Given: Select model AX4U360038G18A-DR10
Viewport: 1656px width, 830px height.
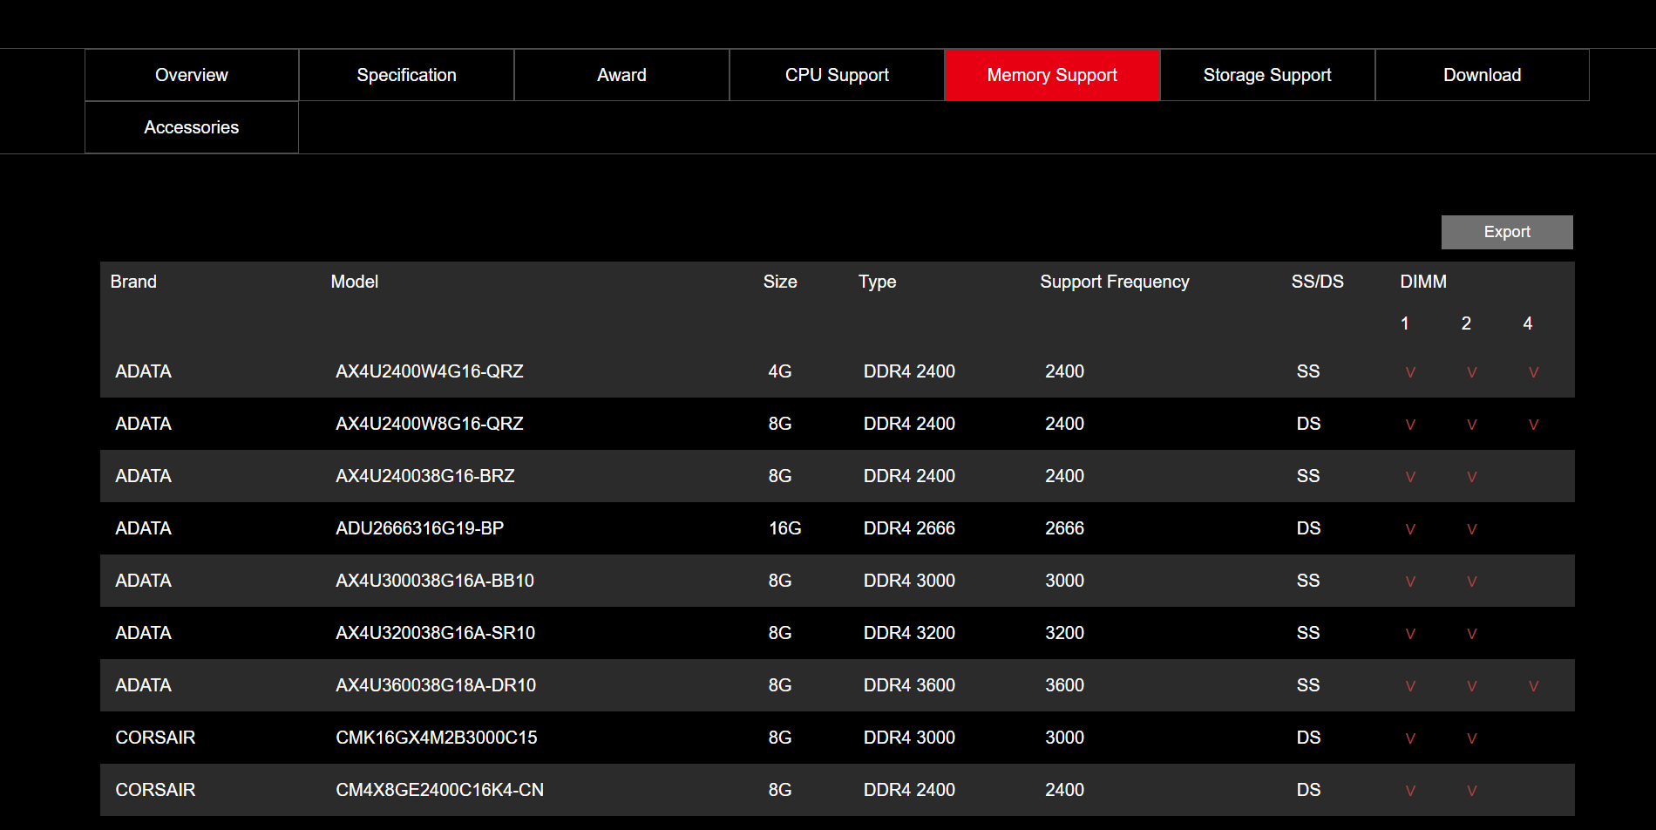Looking at the screenshot, I should coord(436,685).
